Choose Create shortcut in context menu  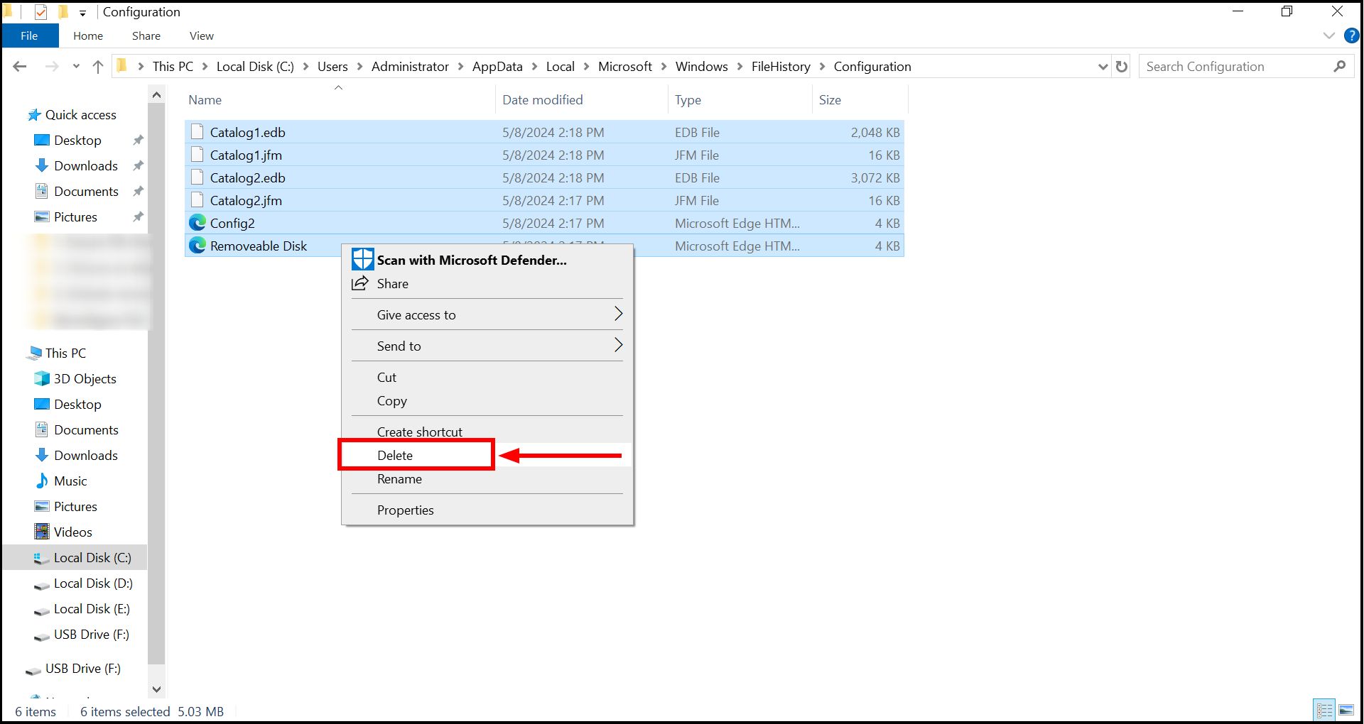[x=487, y=431]
